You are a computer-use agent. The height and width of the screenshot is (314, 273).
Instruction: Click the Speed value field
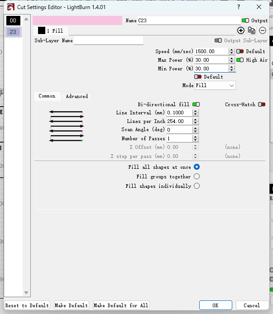pyautogui.click(x=211, y=51)
